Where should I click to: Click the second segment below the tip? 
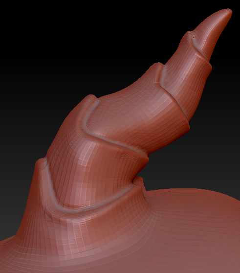[x=188, y=73]
